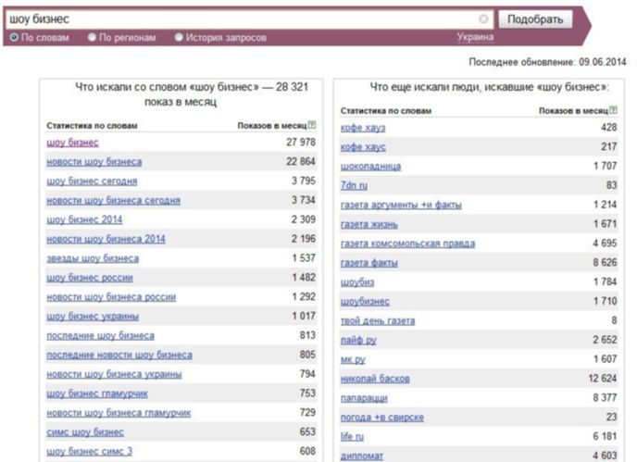Select the 'По регионам' radio button
This screenshot has height=462, width=637.
point(92,38)
